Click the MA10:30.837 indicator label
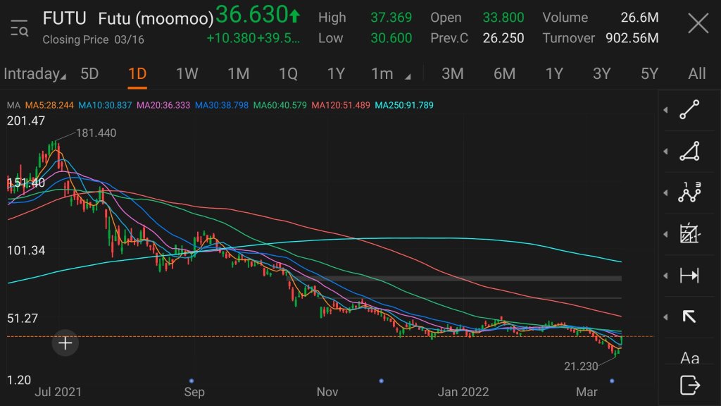The width and height of the screenshot is (721, 406). tap(105, 106)
